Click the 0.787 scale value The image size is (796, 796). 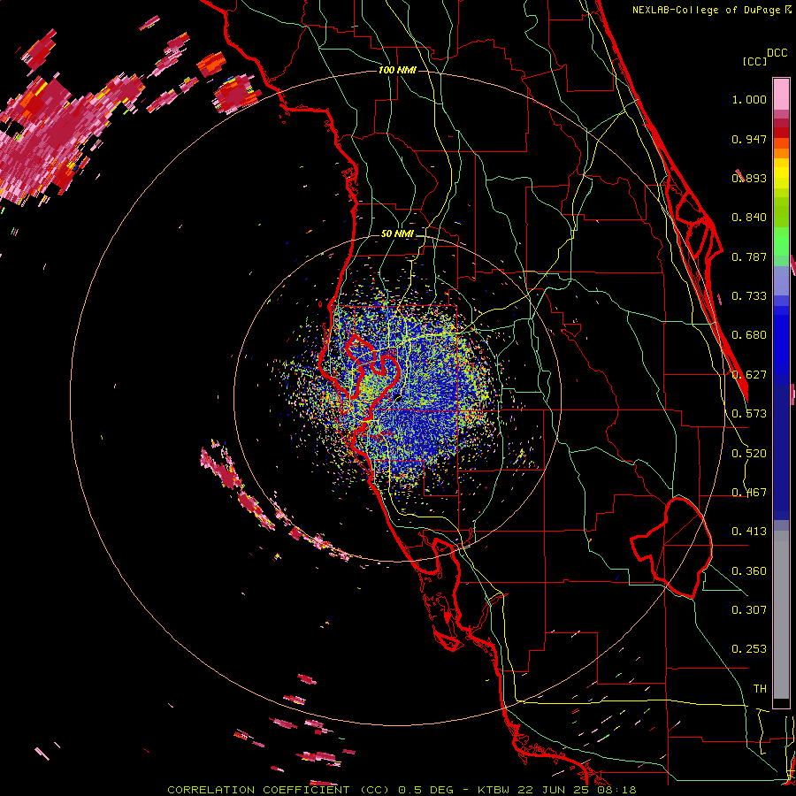tap(749, 256)
